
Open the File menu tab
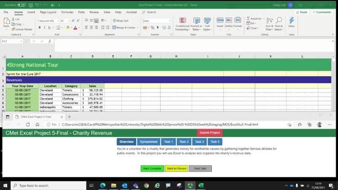[6, 12]
